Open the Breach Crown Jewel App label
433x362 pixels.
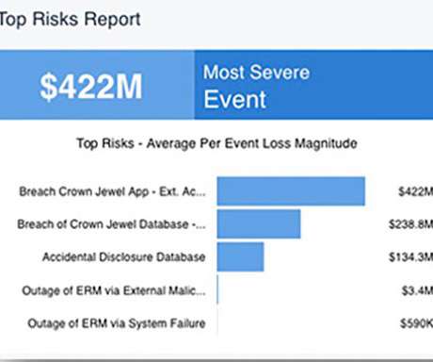[112, 191]
